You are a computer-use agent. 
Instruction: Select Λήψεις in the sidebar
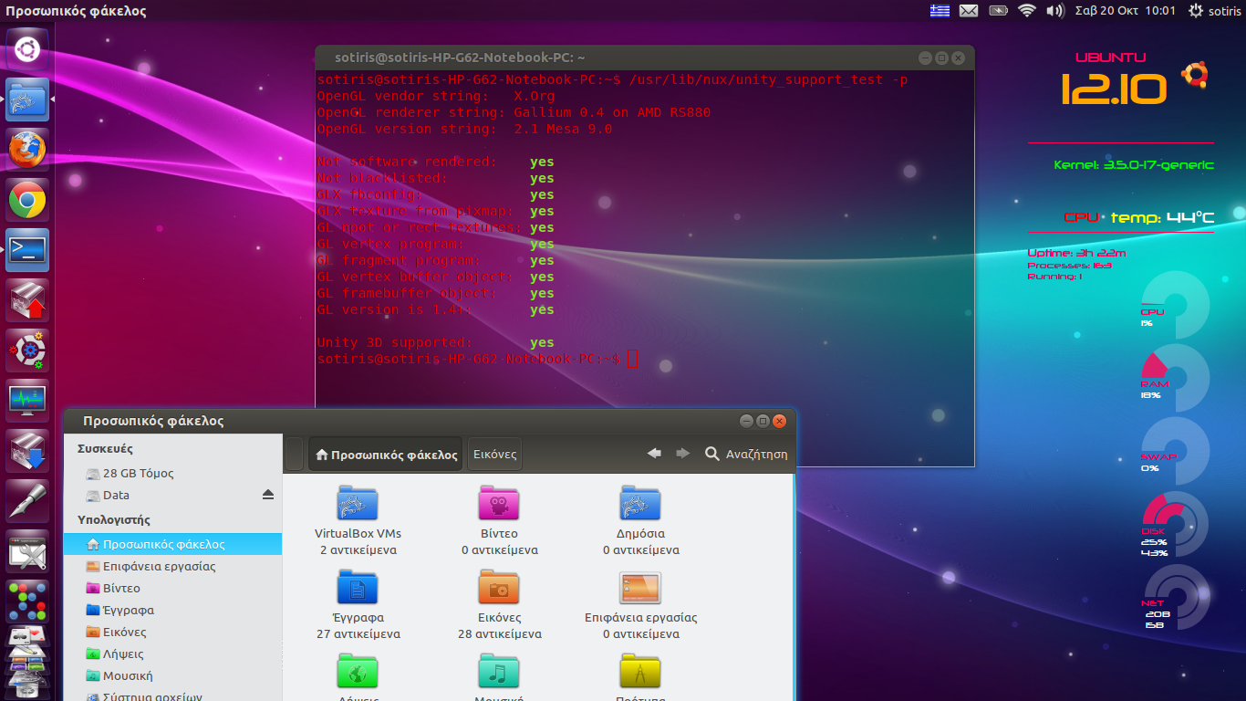click(173, 654)
